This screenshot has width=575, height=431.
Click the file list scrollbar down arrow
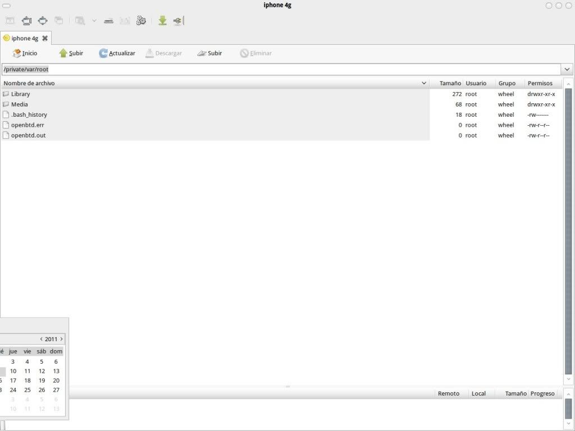pos(568,379)
